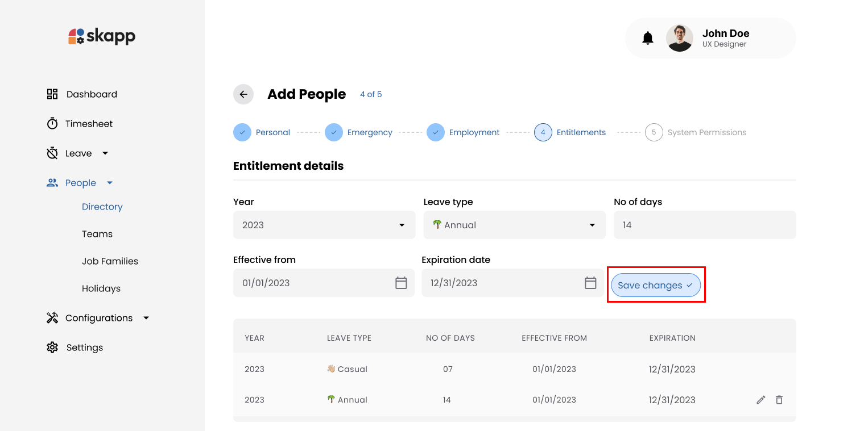Viewport: 860px width, 431px height.
Task: Select the Timesheet clock icon
Action: [x=52, y=123]
